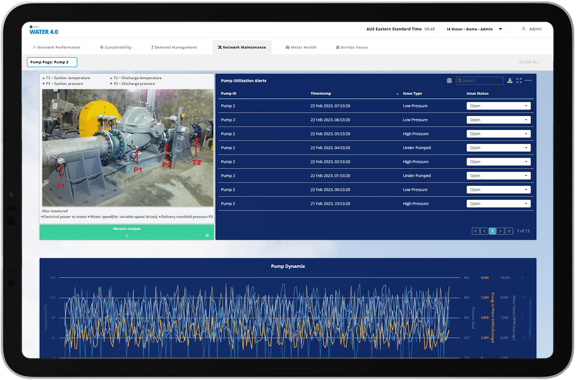Switch to Service Issues tab
The height and width of the screenshot is (380, 576).
point(352,47)
